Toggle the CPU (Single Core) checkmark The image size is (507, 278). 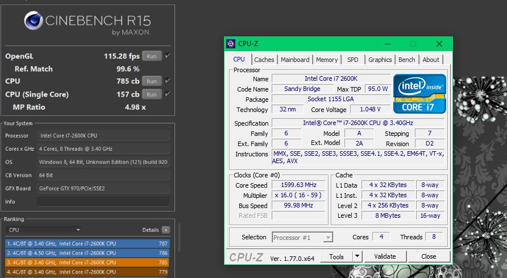click(168, 94)
